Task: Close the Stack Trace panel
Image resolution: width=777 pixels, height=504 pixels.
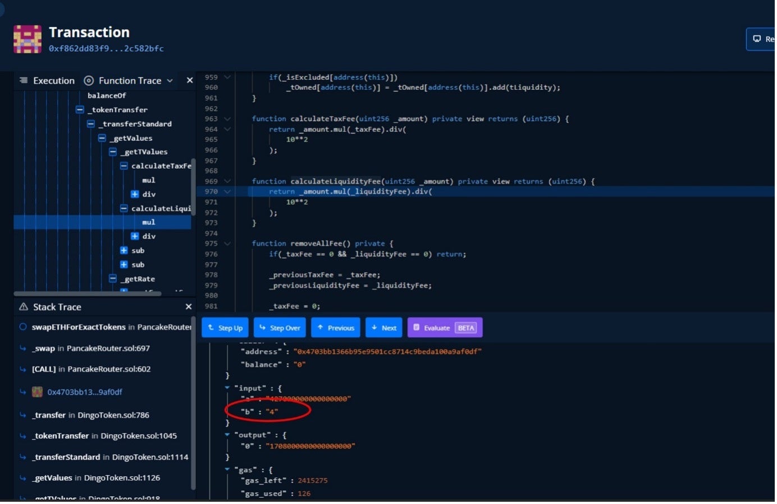Action: 189,307
